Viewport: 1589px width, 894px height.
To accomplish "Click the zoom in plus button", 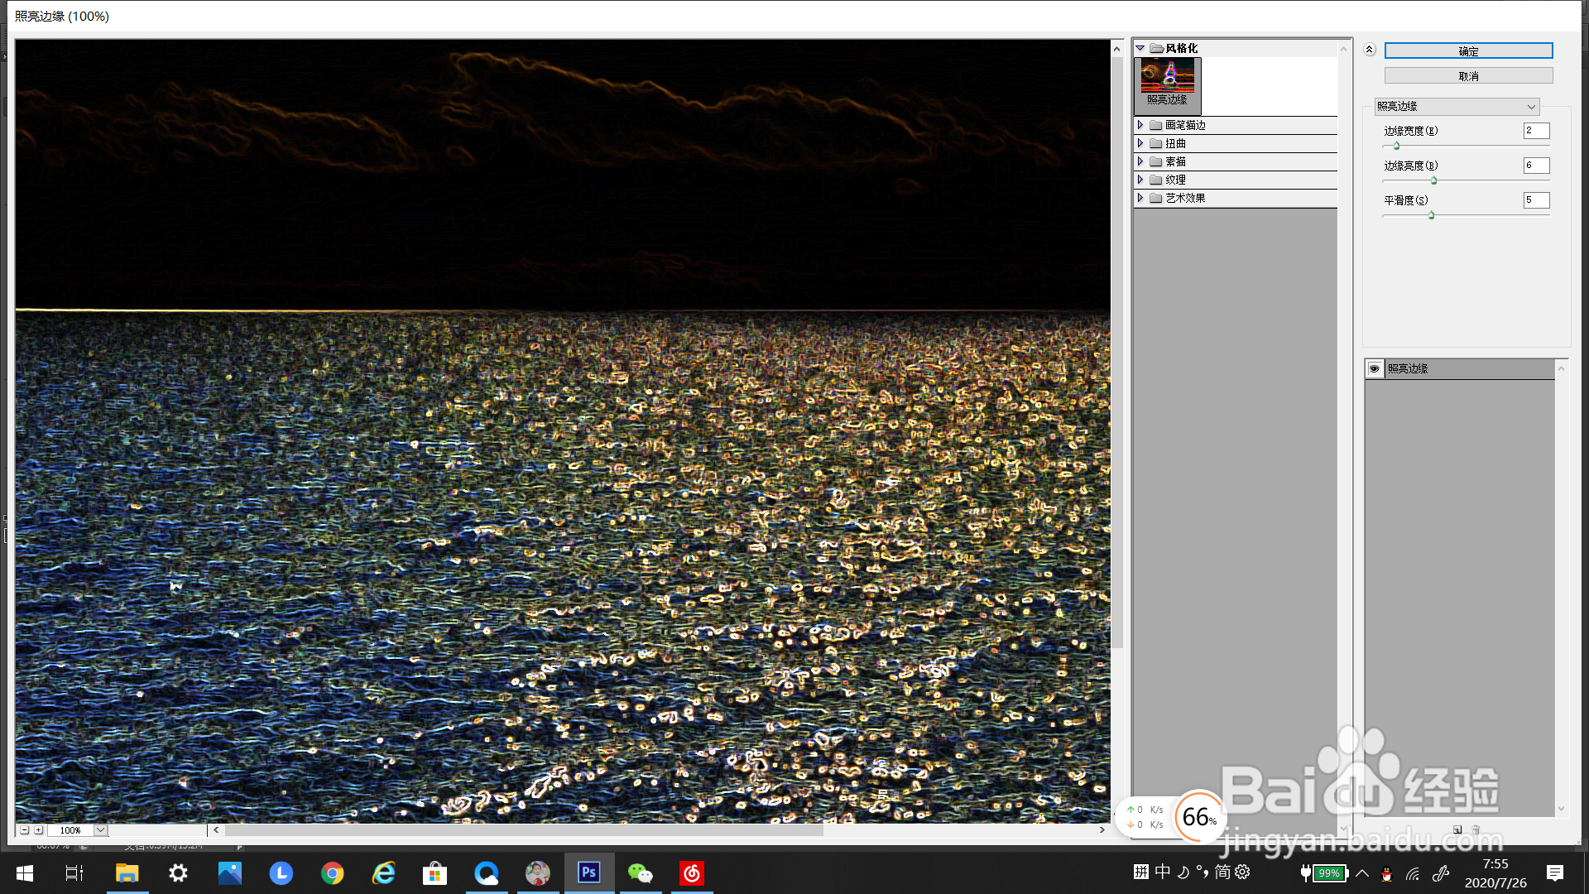I will pos(38,829).
